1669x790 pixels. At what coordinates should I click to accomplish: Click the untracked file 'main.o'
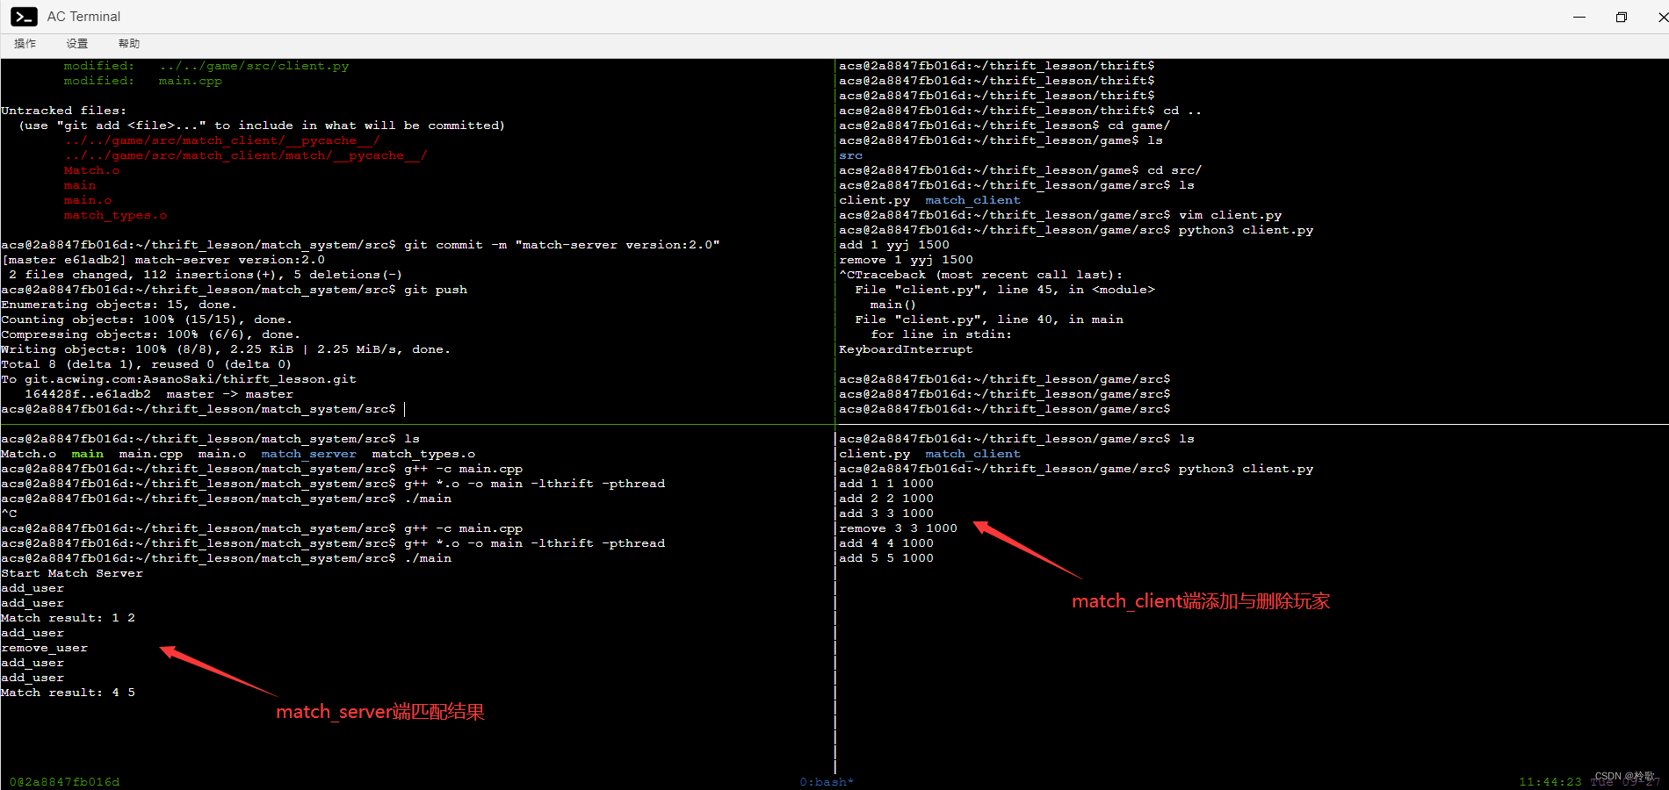click(88, 200)
